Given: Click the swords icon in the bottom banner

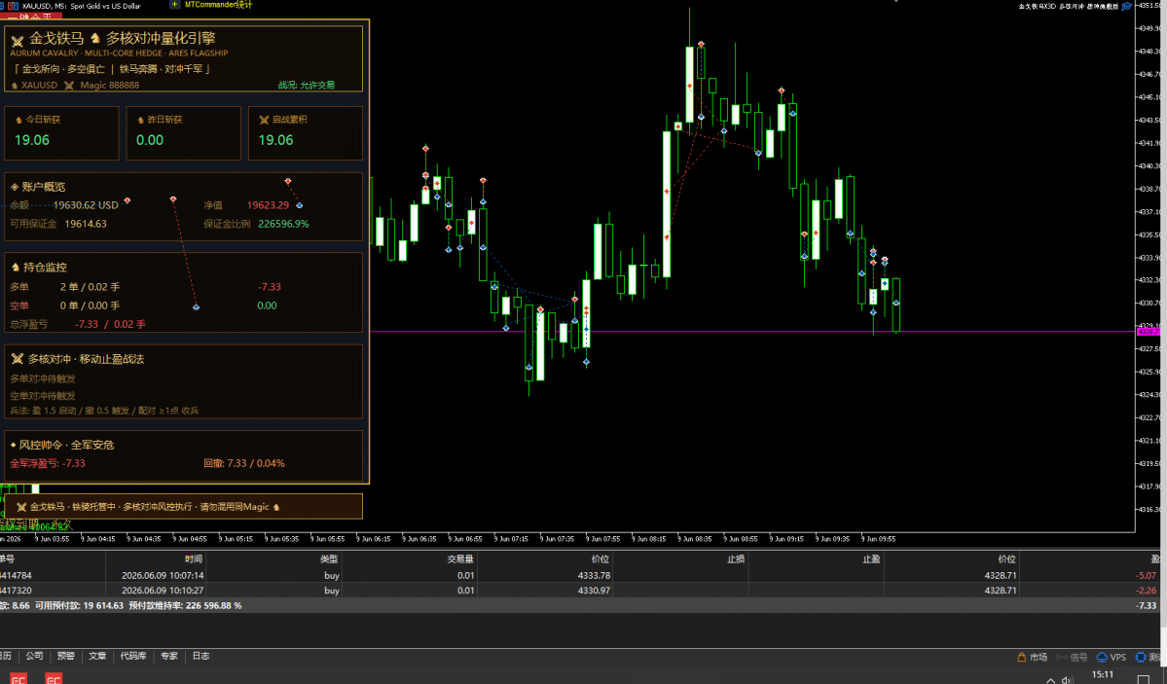Looking at the screenshot, I should coord(21,507).
